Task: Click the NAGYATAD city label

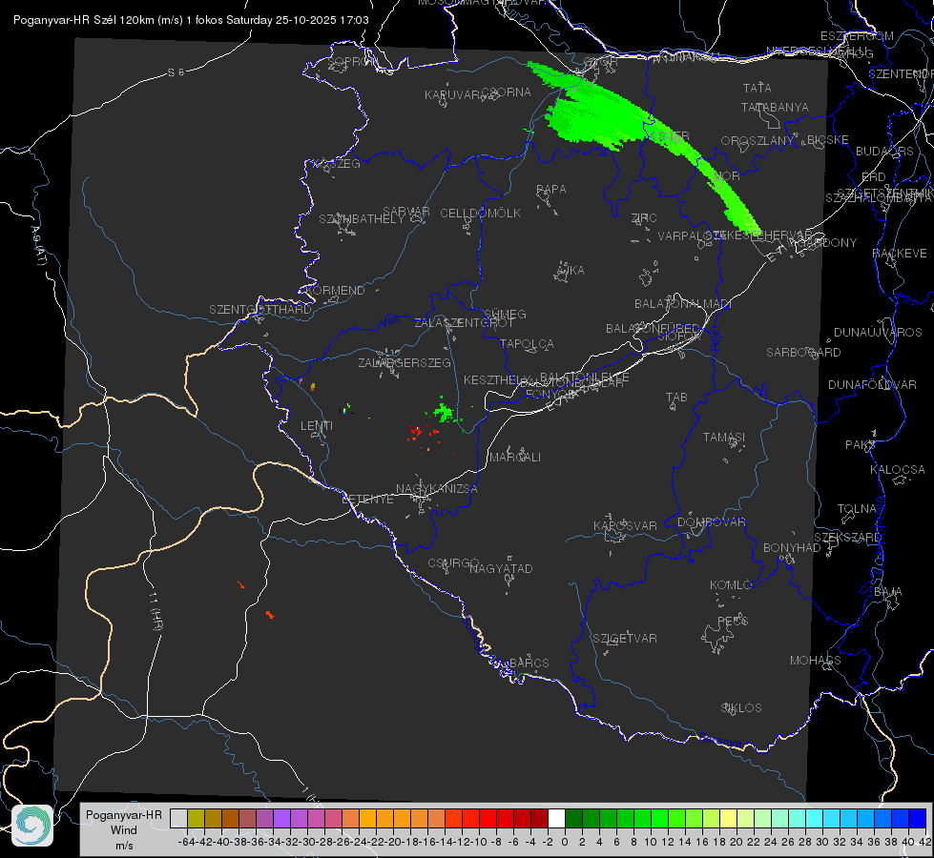Action: pyautogui.click(x=501, y=568)
